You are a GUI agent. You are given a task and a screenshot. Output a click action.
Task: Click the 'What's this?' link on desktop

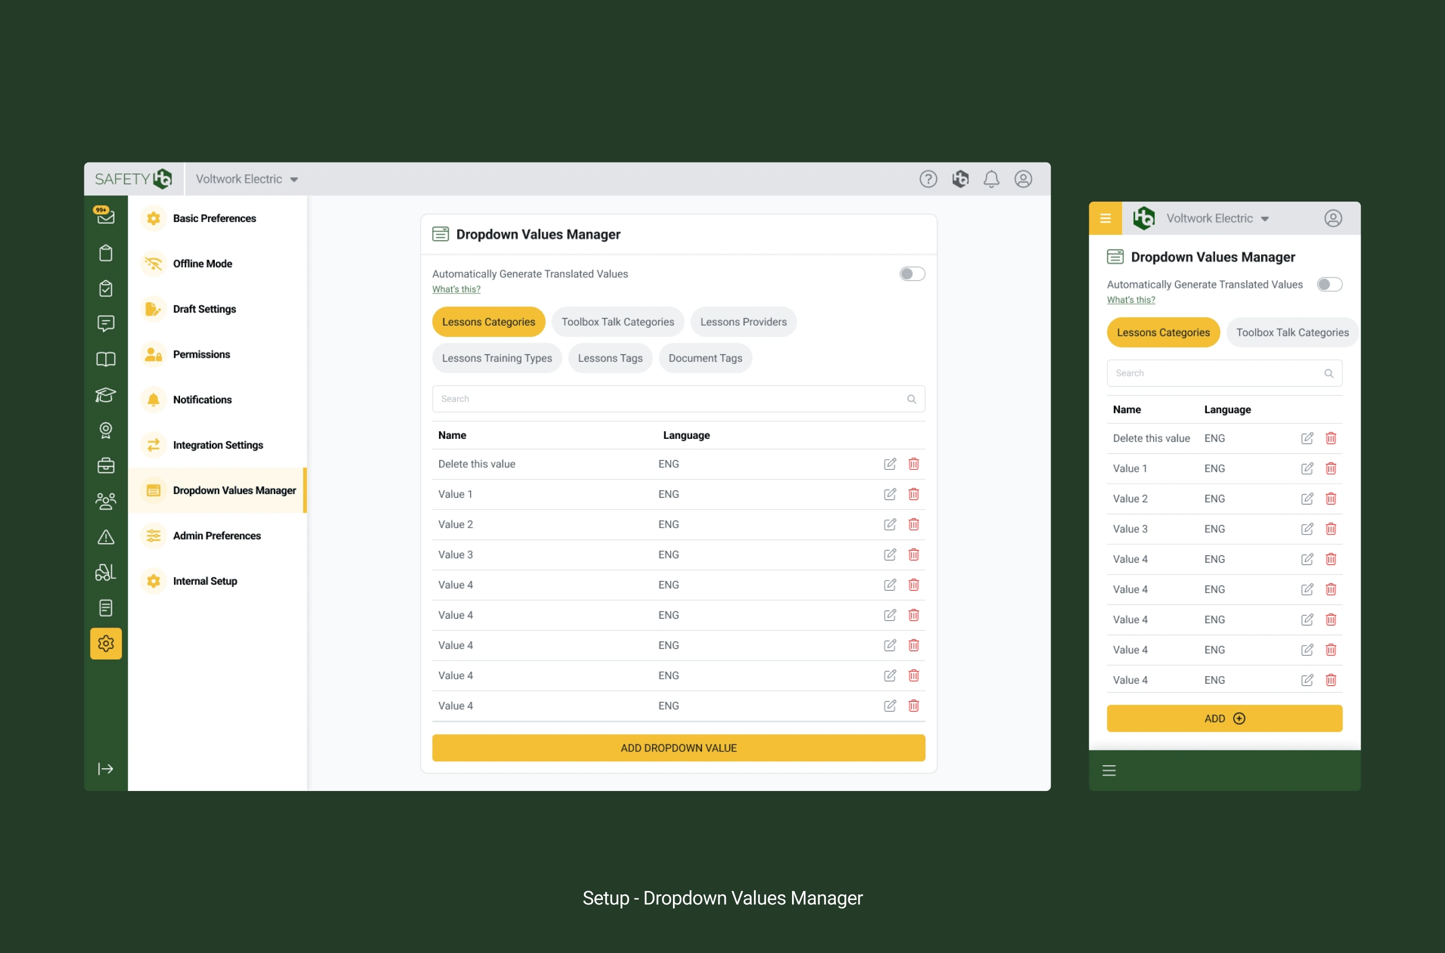coord(455,289)
